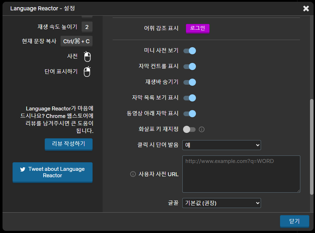Click the 재생 속도 높이기 label
Screen dimensions: 315x233
click(58, 27)
